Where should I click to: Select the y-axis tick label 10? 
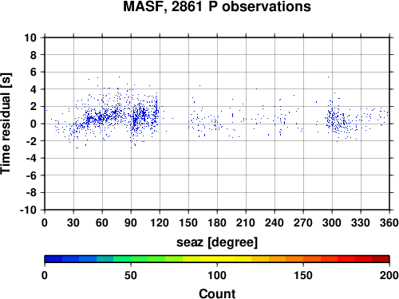tap(30, 37)
